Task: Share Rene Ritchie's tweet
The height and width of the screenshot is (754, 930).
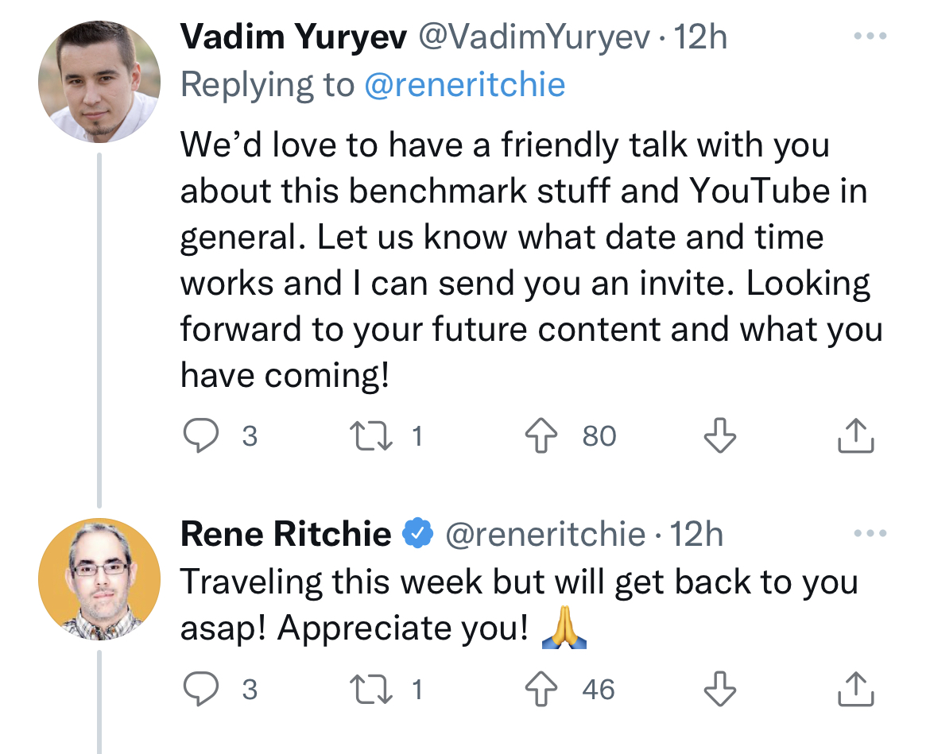Action: click(856, 688)
